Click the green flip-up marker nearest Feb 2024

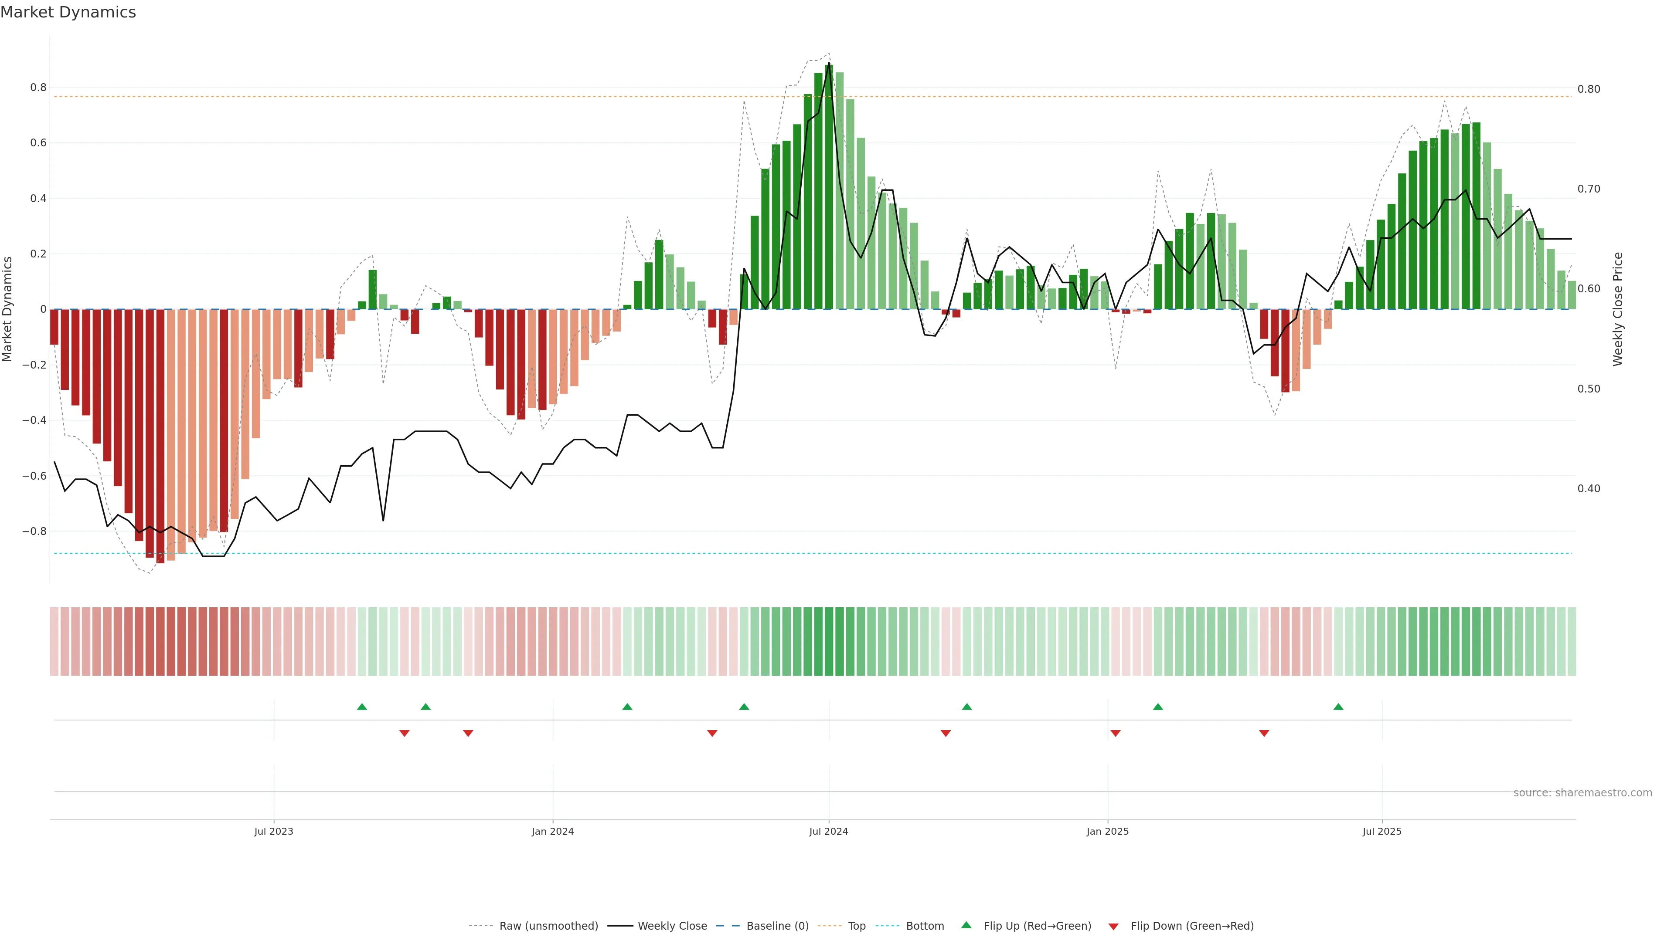point(627,707)
